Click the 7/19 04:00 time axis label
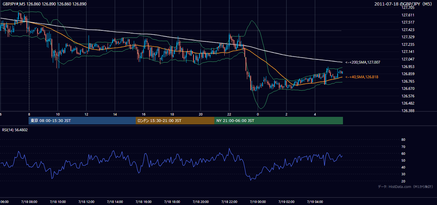 click(315, 202)
